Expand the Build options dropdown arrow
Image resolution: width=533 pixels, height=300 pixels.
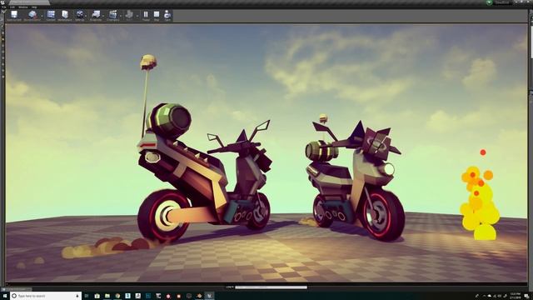pos(137,15)
